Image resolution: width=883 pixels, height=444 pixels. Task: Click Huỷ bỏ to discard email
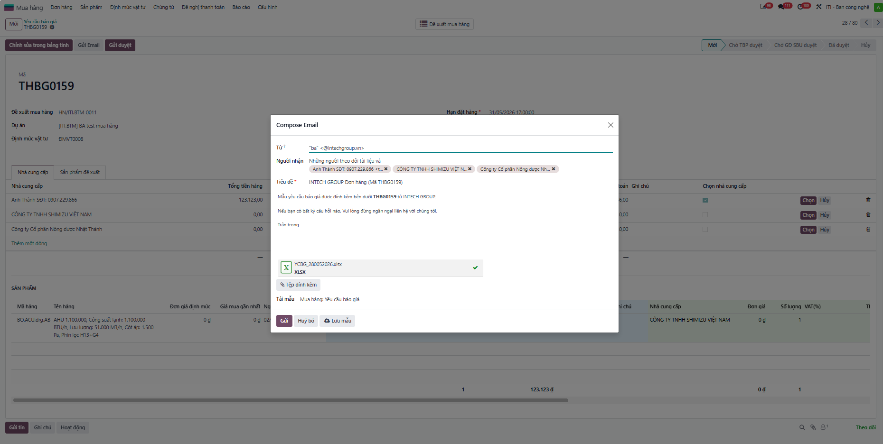[306, 321]
